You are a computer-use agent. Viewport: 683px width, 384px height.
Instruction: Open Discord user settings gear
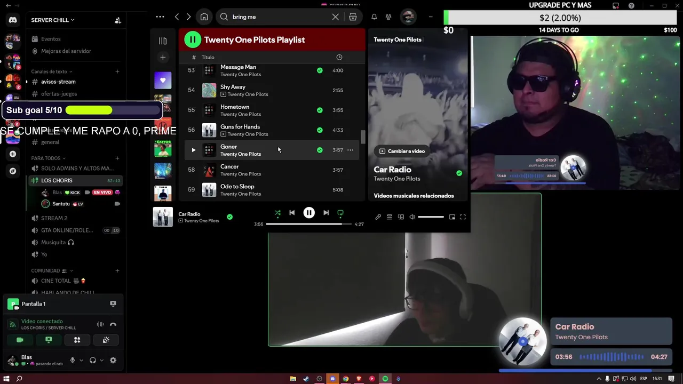[113, 361]
